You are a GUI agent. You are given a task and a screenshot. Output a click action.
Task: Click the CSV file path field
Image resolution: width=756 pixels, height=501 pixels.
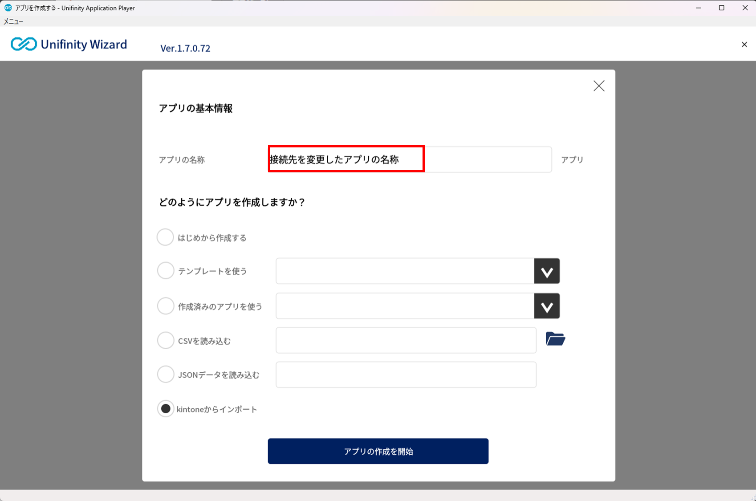point(406,341)
